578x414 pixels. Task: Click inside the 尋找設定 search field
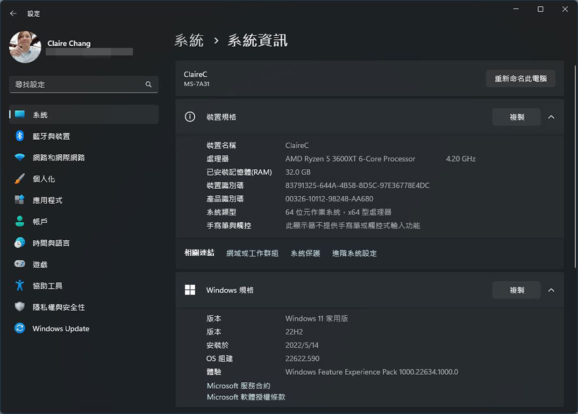point(75,84)
